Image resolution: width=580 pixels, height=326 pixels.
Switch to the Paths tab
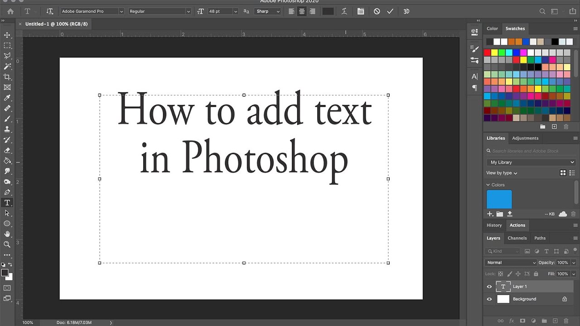(540, 238)
